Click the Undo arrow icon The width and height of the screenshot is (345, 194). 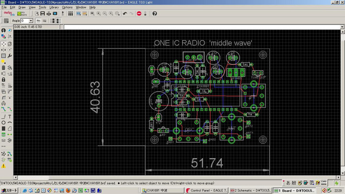125,13
